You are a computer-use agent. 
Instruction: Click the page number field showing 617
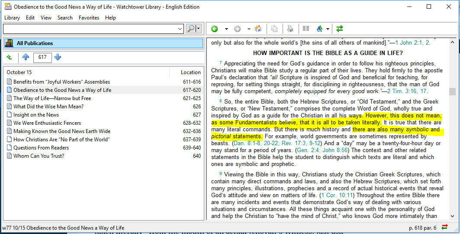tap(42, 57)
